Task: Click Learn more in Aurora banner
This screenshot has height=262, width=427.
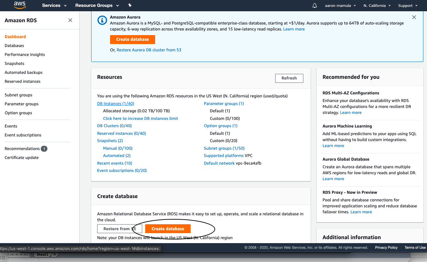Action: (294, 29)
